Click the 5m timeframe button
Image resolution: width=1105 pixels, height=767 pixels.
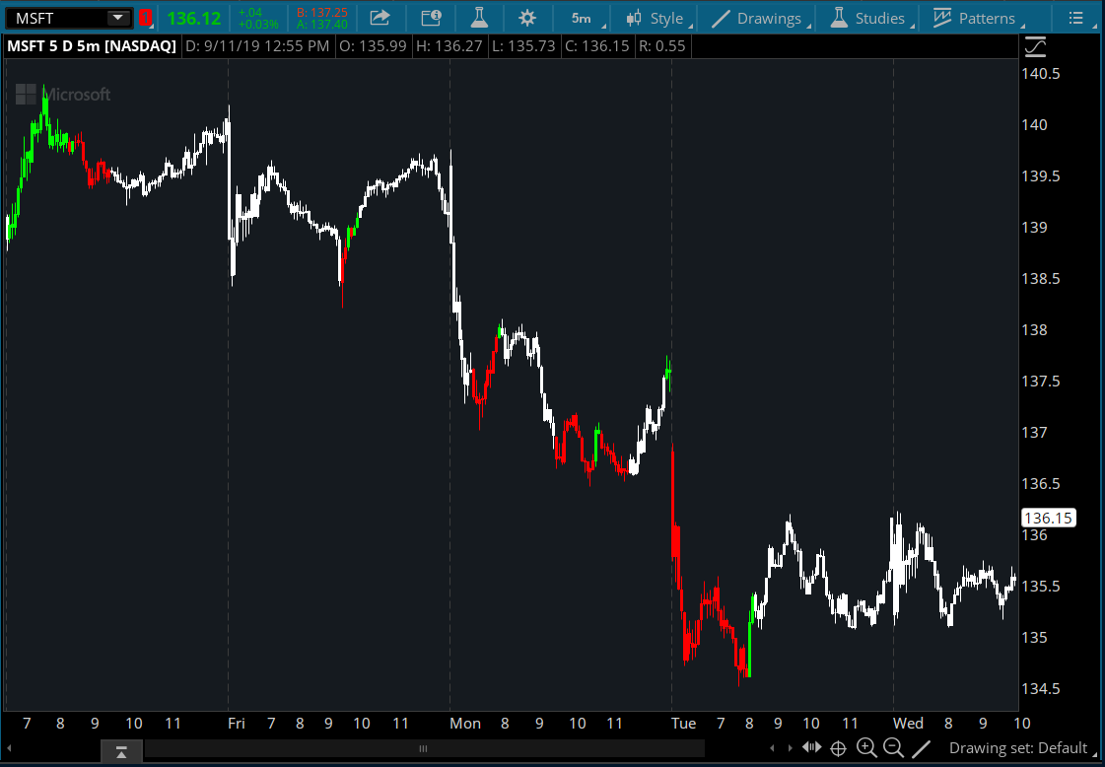tap(582, 18)
